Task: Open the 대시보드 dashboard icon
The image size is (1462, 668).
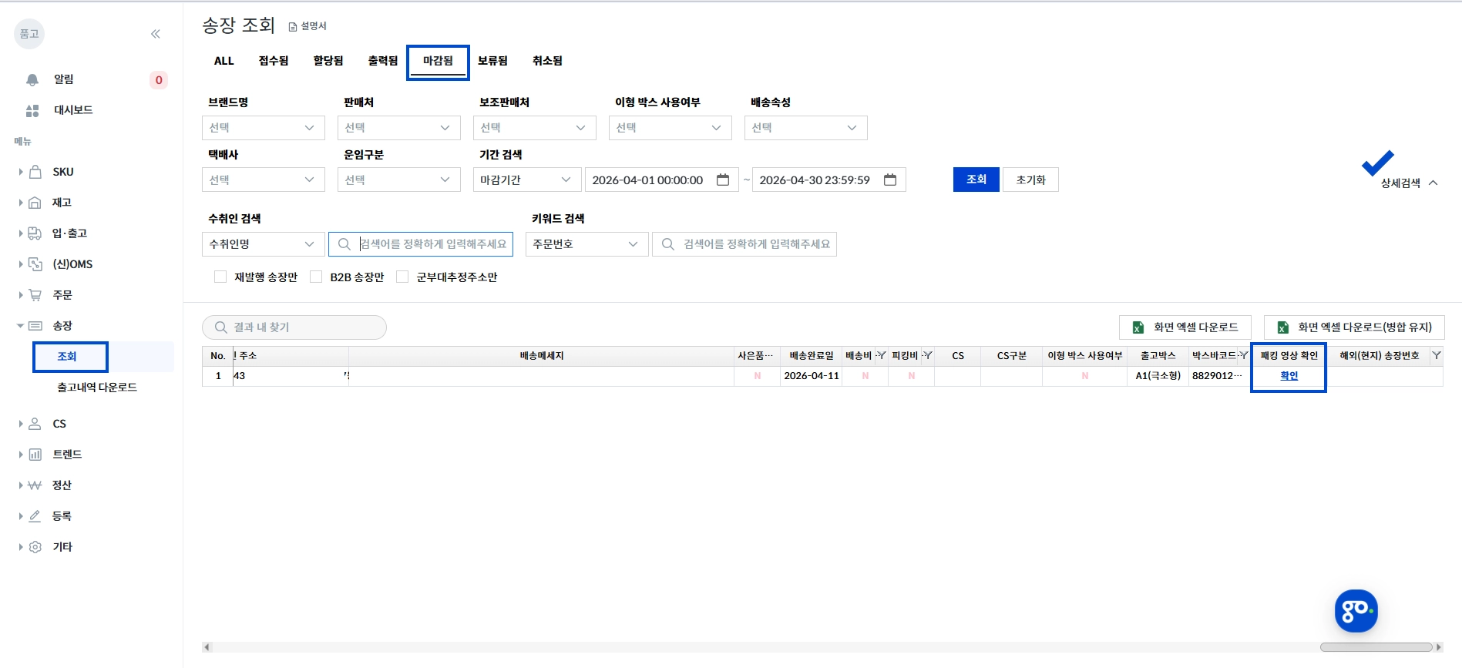Action: (32, 111)
